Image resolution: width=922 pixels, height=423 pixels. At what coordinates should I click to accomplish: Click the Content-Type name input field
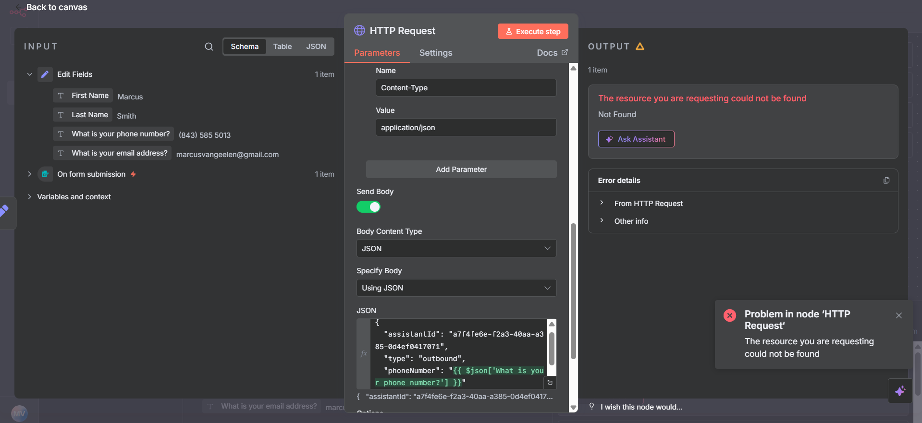(x=466, y=88)
